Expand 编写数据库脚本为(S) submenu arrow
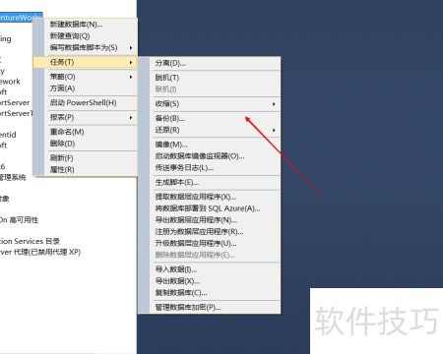This screenshot has width=443, height=354. (131, 48)
